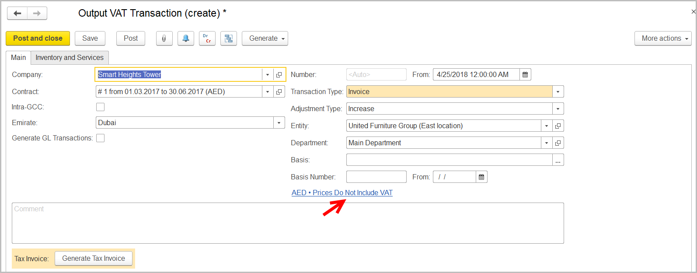Open the More actions menu

pyautogui.click(x=663, y=38)
